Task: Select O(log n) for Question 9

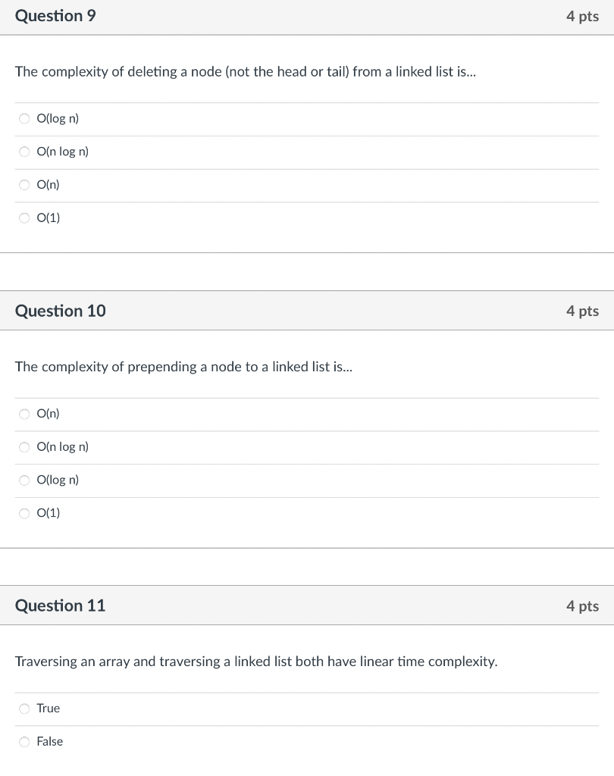Action: point(24,119)
